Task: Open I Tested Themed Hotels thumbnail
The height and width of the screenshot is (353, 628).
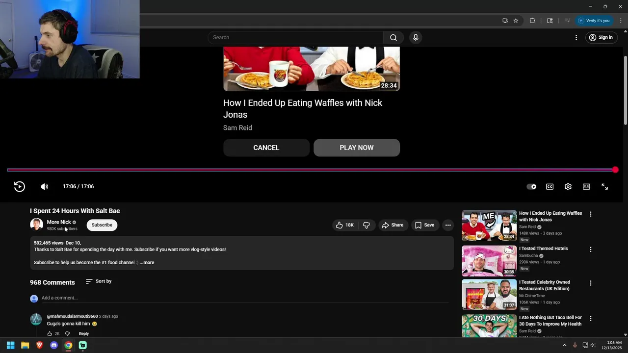Action: click(489, 261)
